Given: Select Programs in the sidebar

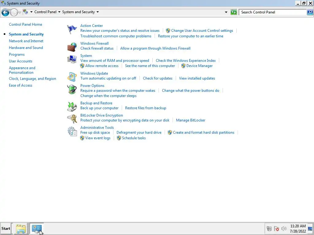Looking at the screenshot, I should tap(17, 54).
